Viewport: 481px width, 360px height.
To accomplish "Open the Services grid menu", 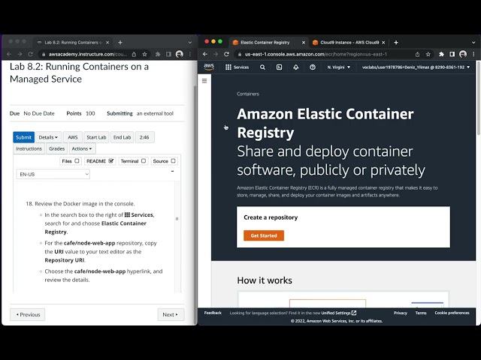I will tap(237, 67).
